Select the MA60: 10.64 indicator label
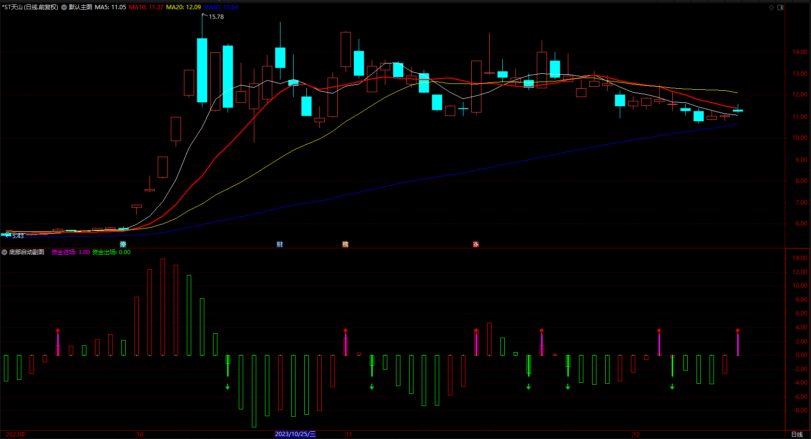 (221, 7)
